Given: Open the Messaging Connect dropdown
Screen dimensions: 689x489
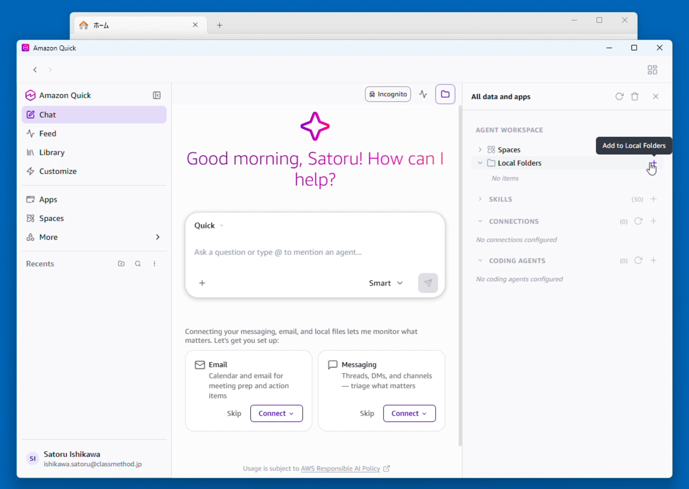Looking at the screenshot, I should (x=409, y=413).
